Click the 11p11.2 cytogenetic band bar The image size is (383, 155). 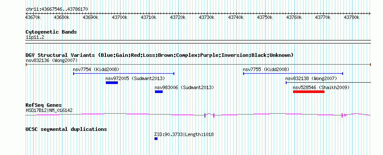[198, 42]
